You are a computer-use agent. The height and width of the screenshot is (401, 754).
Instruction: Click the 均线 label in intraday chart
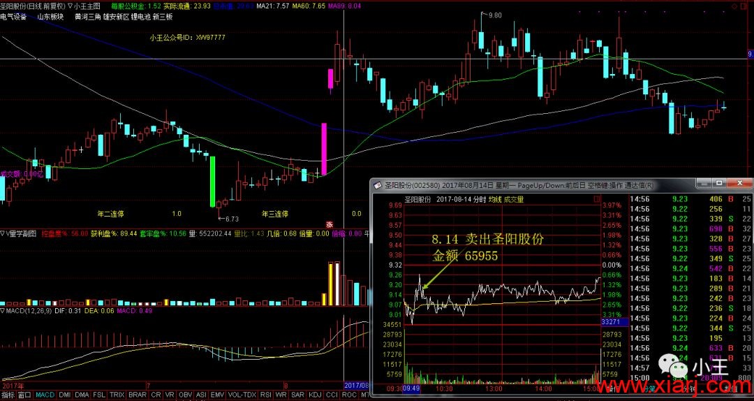[495, 199]
